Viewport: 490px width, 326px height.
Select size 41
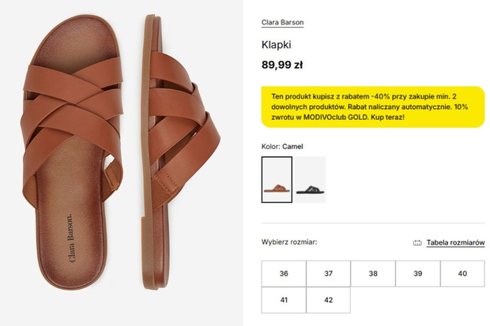284,300
